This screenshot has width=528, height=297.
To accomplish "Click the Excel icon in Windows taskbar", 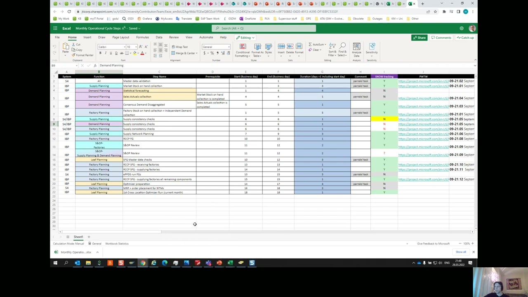I will 230,263.
